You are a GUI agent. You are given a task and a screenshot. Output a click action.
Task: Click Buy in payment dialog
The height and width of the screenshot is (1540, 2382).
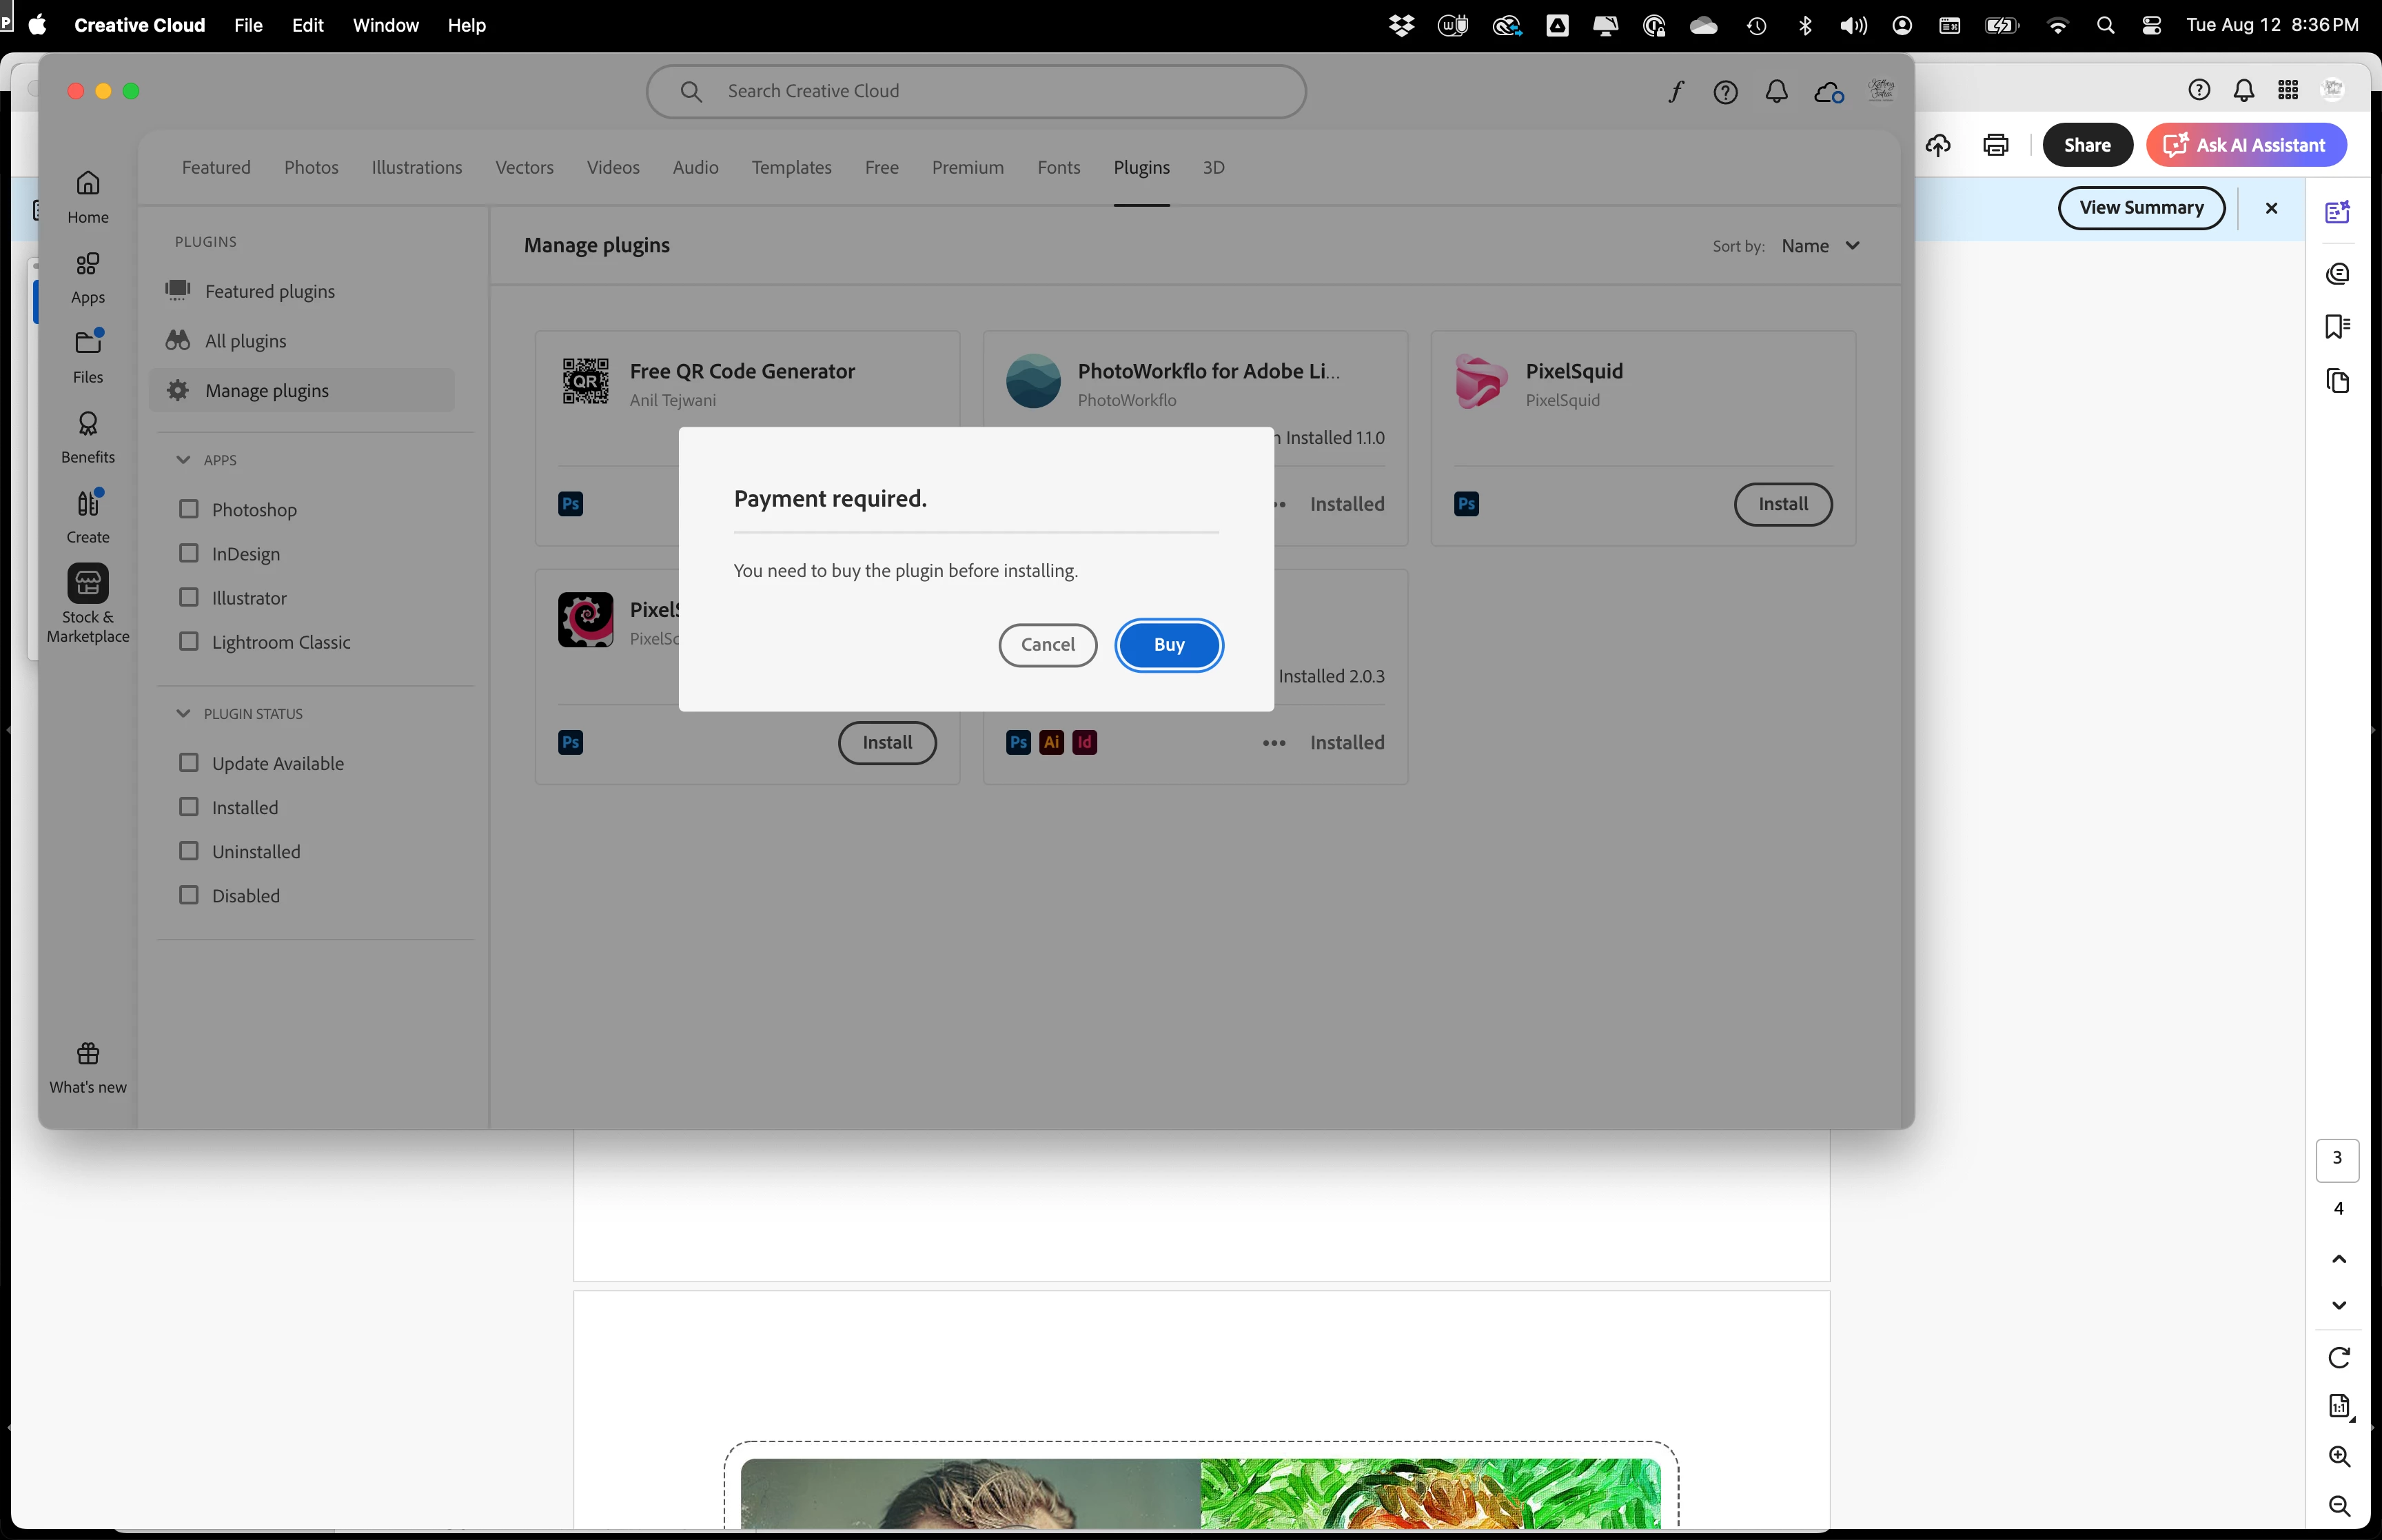(1168, 645)
